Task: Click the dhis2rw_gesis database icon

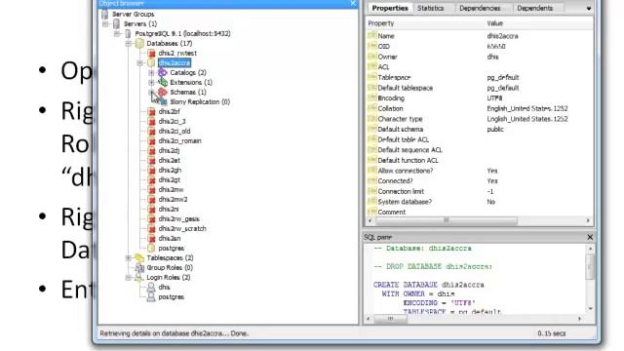Action: [151, 218]
